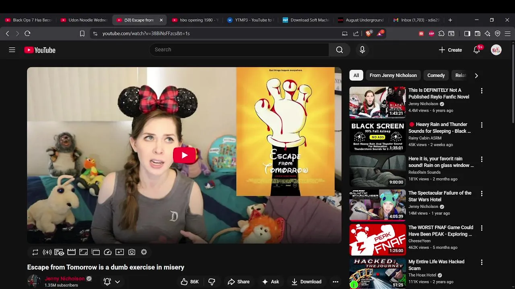Like the video with thumbs up
515x289 pixels.
pyautogui.click(x=190, y=282)
